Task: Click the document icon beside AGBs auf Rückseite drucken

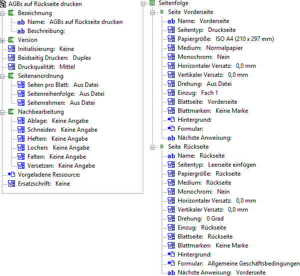Action: 4,4
